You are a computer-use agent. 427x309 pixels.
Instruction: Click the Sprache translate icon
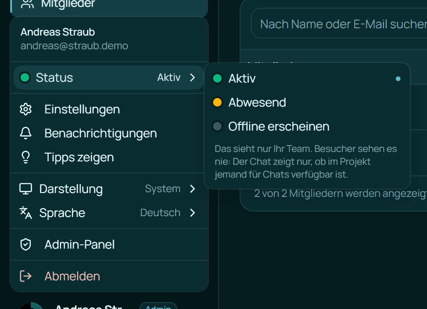[26, 213]
